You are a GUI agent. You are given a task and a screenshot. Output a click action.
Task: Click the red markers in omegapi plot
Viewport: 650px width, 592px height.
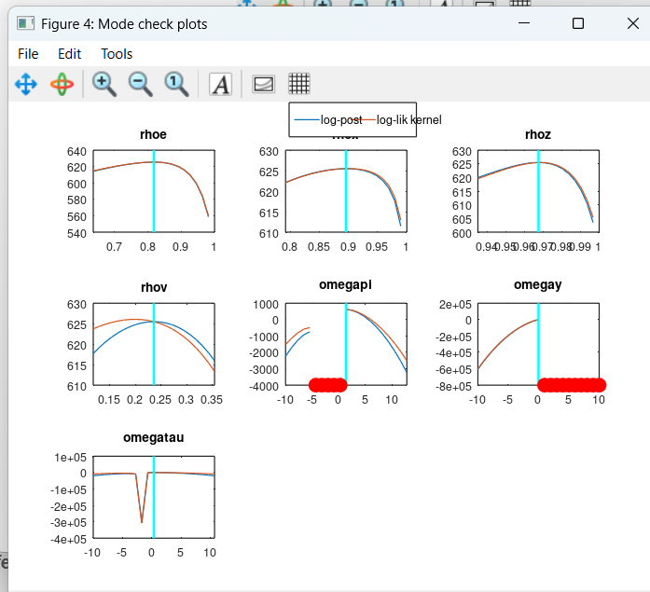(x=327, y=384)
